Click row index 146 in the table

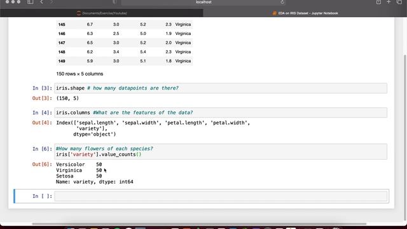pyautogui.click(x=62, y=34)
